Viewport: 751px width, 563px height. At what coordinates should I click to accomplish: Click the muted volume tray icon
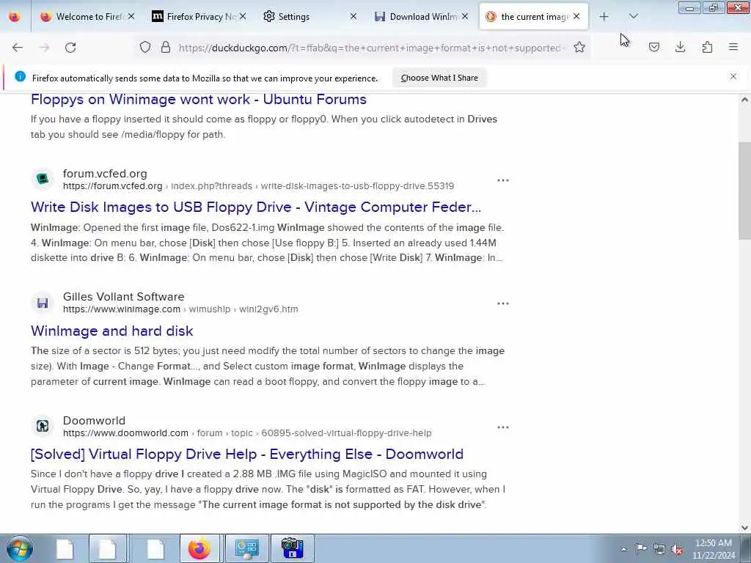click(677, 549)
